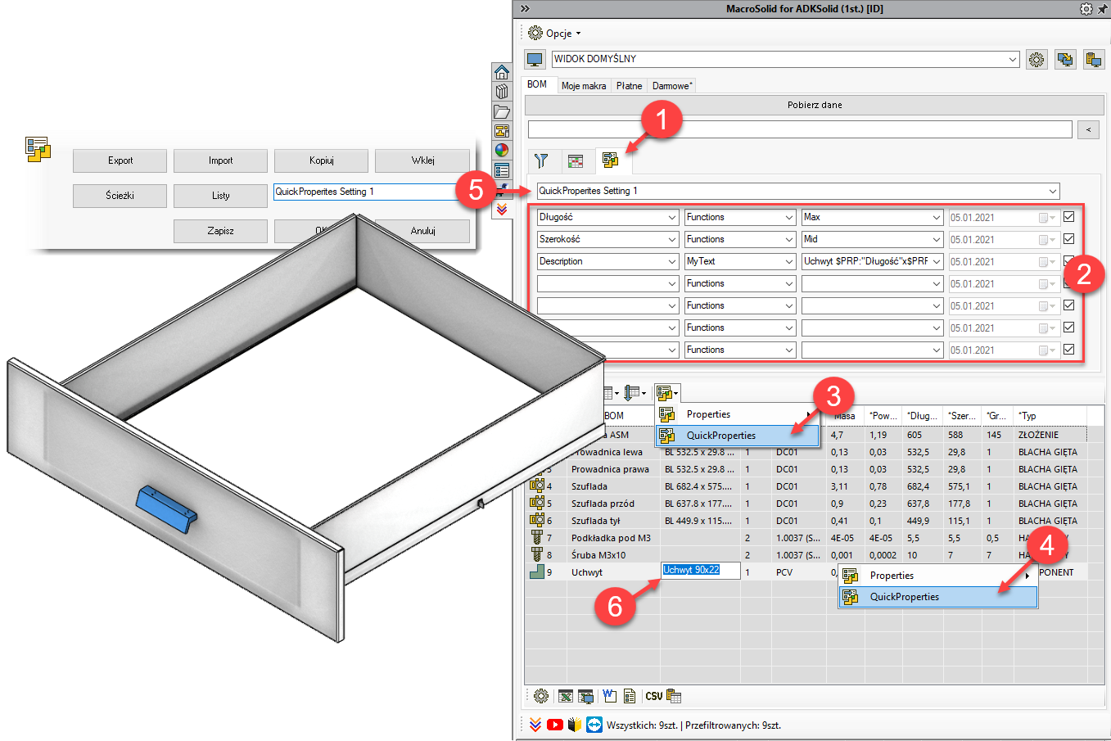Click the copy view icon with two monitors
Screen dimensions: 1111x741
[x=1065, y=60]
